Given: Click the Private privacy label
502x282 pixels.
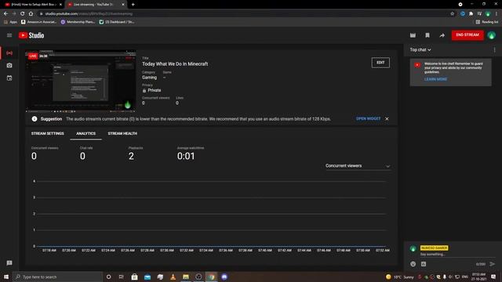Looking at the screenshot, I should (x=154, y=91).
